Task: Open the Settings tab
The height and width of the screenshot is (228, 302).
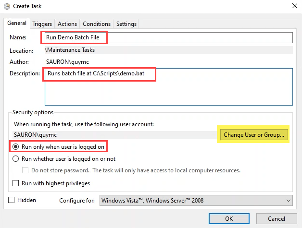Action: 126,24
